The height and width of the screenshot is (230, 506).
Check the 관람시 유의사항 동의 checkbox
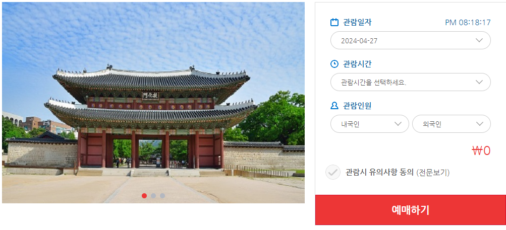(332, 172)
